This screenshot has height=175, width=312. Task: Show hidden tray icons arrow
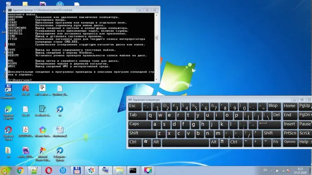pyautogui.click(x=272, y=170)
